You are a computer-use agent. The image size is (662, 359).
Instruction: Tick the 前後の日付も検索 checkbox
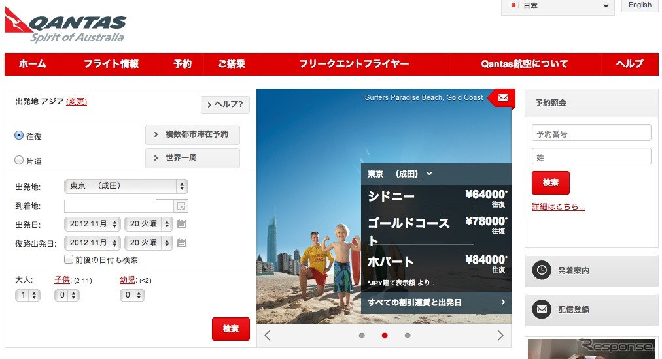(69, 259)
